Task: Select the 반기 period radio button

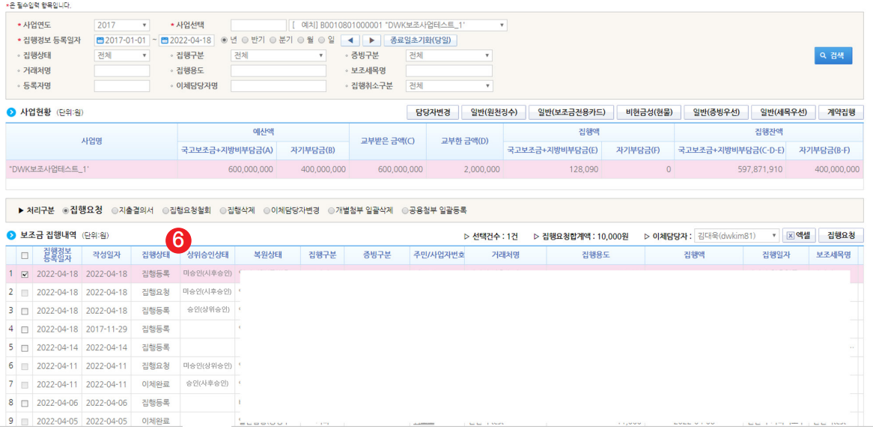Action: click(245, 40)
